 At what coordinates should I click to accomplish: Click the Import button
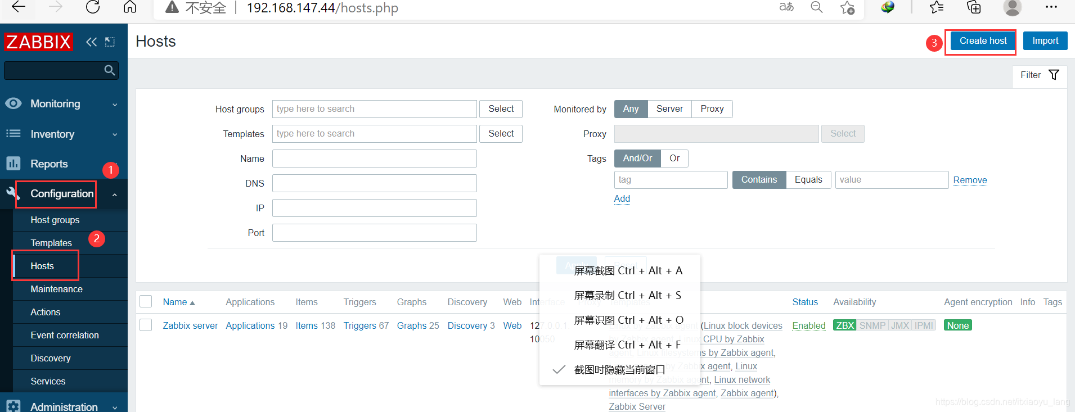pyautogui.click(x=1045, y=40)
